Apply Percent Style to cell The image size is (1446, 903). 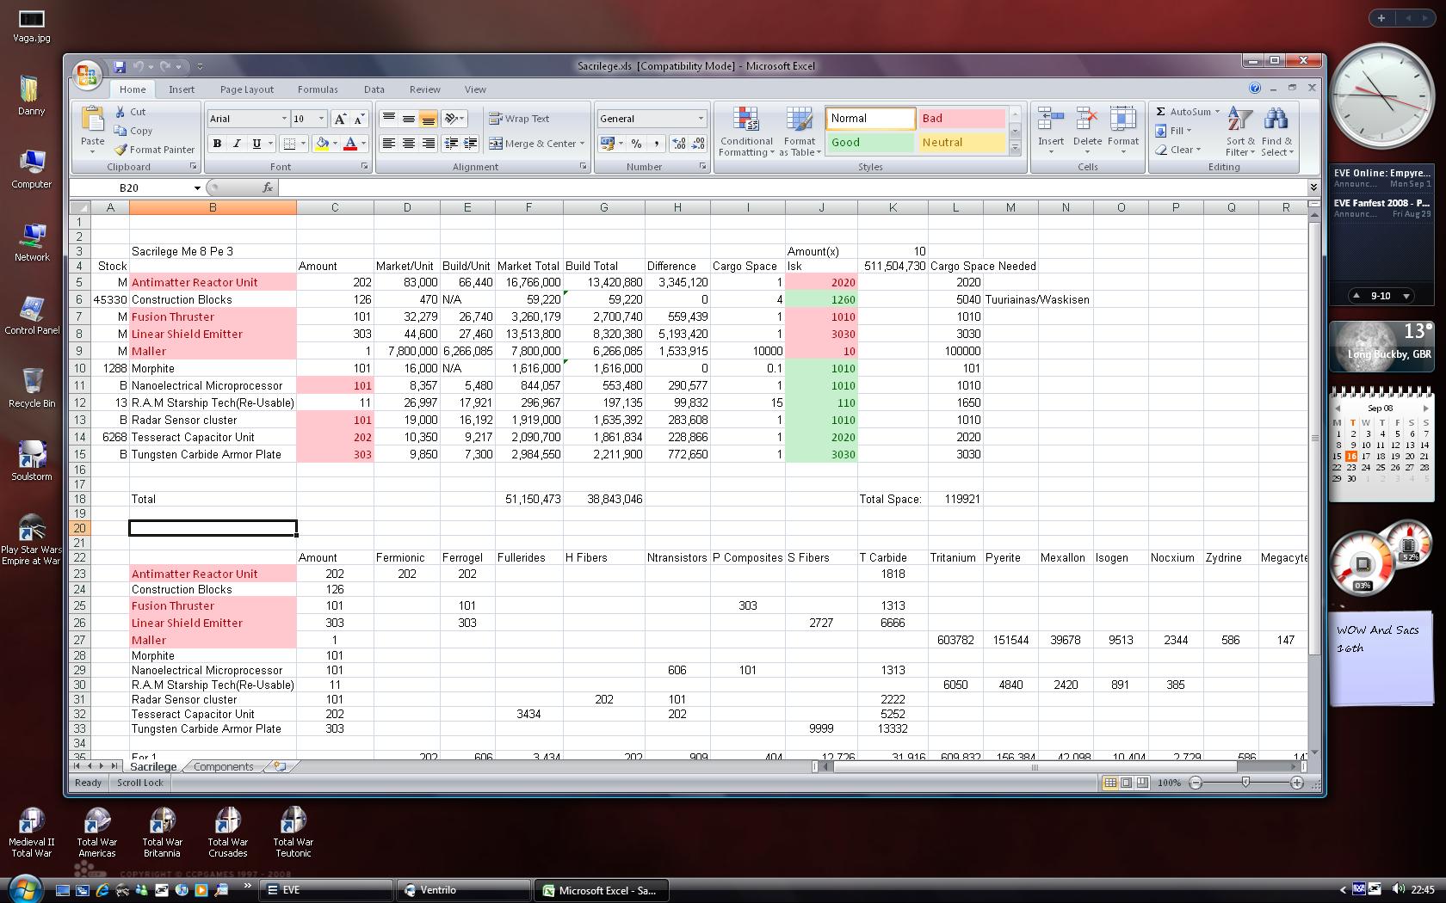636,144
